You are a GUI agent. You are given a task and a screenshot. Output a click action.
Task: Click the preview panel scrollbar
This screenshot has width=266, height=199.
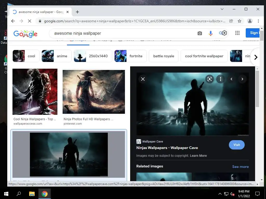(x=257, y=89)
